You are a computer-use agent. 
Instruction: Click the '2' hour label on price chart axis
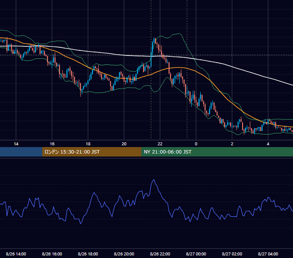(x=232, y=144)
